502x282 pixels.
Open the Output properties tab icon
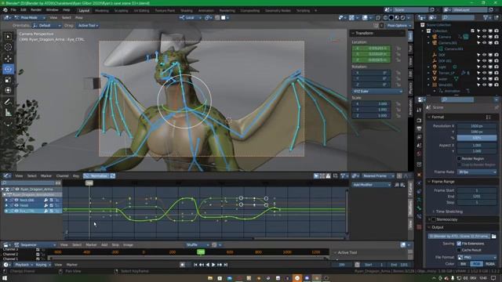point(419,128)
